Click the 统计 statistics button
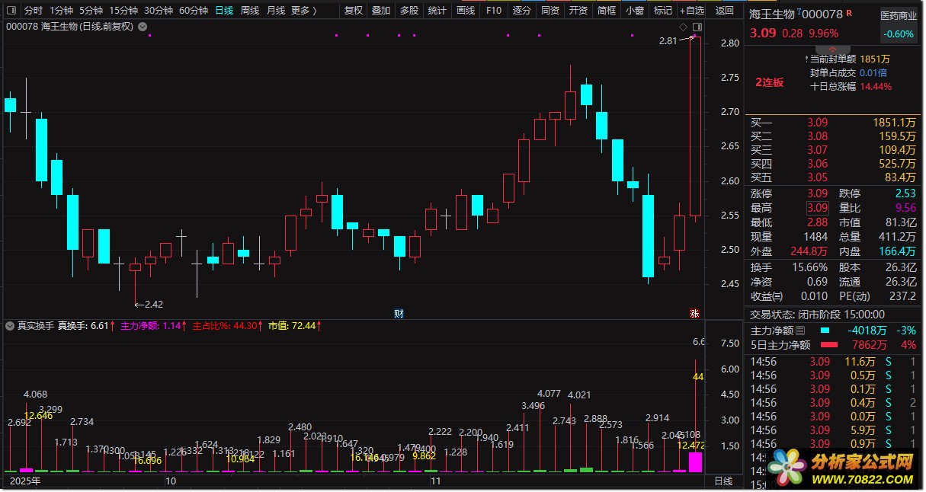Image resolution: width=926 pixels, height=492 pixels. pos(437,11)
